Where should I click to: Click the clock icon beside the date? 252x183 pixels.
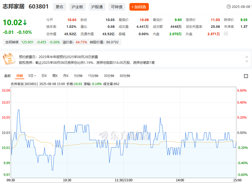(x=228, y=7)
